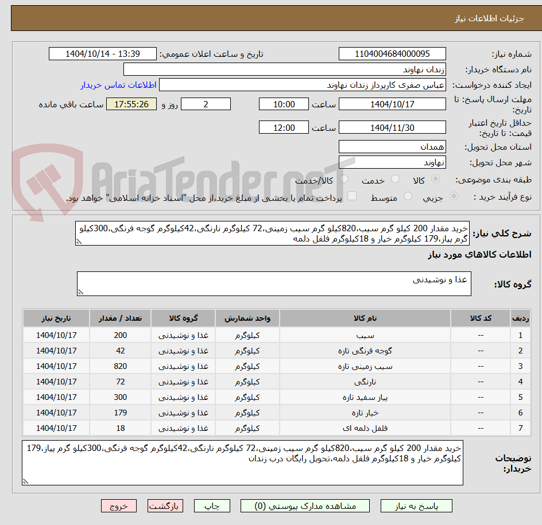Click the resize handle of buyer notes box

[26, 481]
